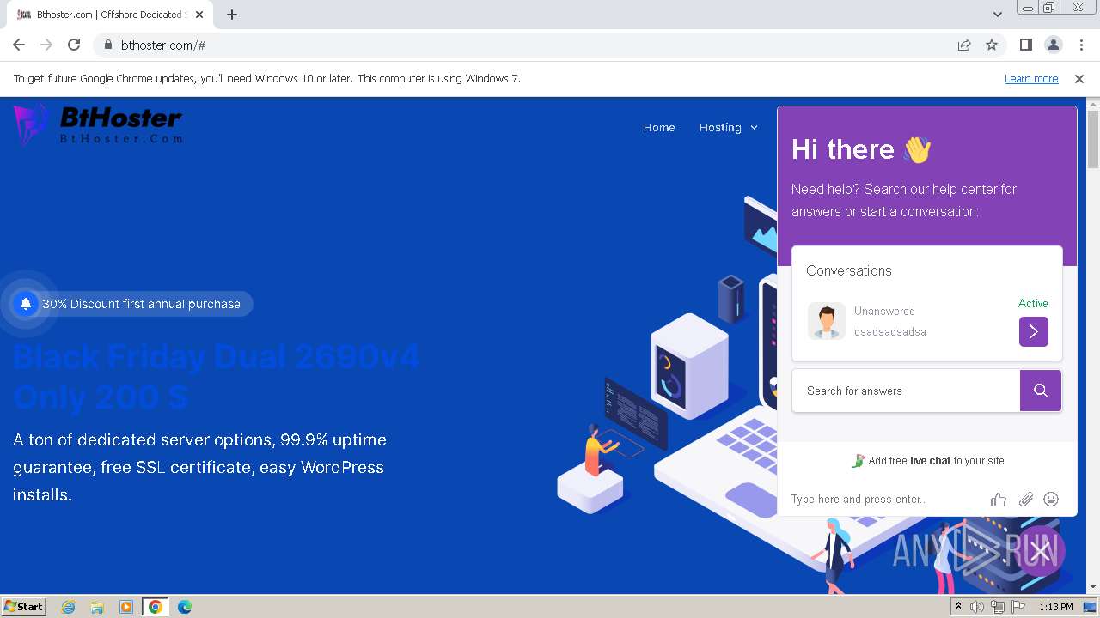Click the Conversations heading
Screen dimensions: 1100x618
pyautogui.click(x=849, y=270)
